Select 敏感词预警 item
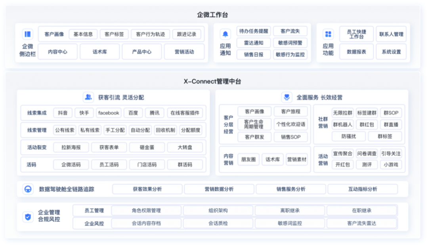428x246 pixels. pyautogui.click(x=290, y=43)
